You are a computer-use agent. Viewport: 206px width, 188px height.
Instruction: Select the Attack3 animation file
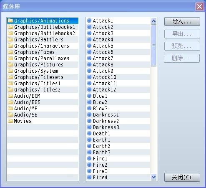point(118,33)
